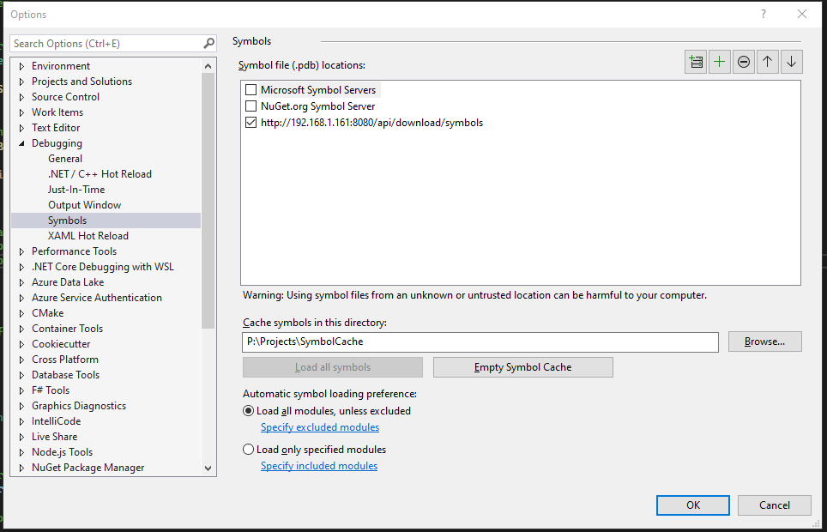
Task: Select Output Window under Debugging
Action: tap(84, 205)
